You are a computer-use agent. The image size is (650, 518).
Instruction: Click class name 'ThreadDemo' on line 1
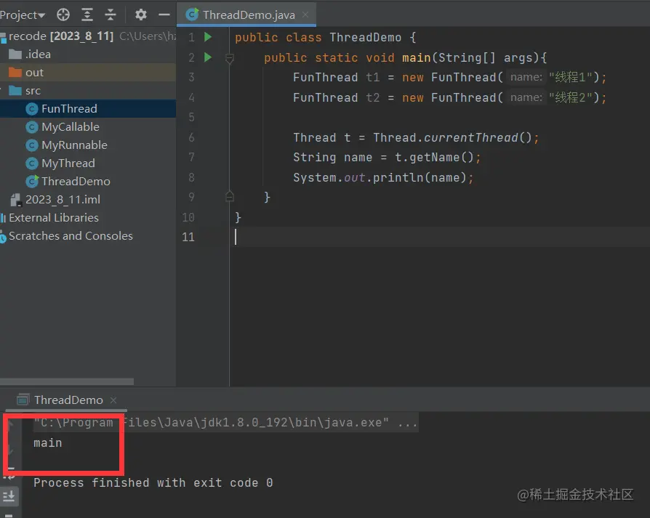click(x=365, y=37)
